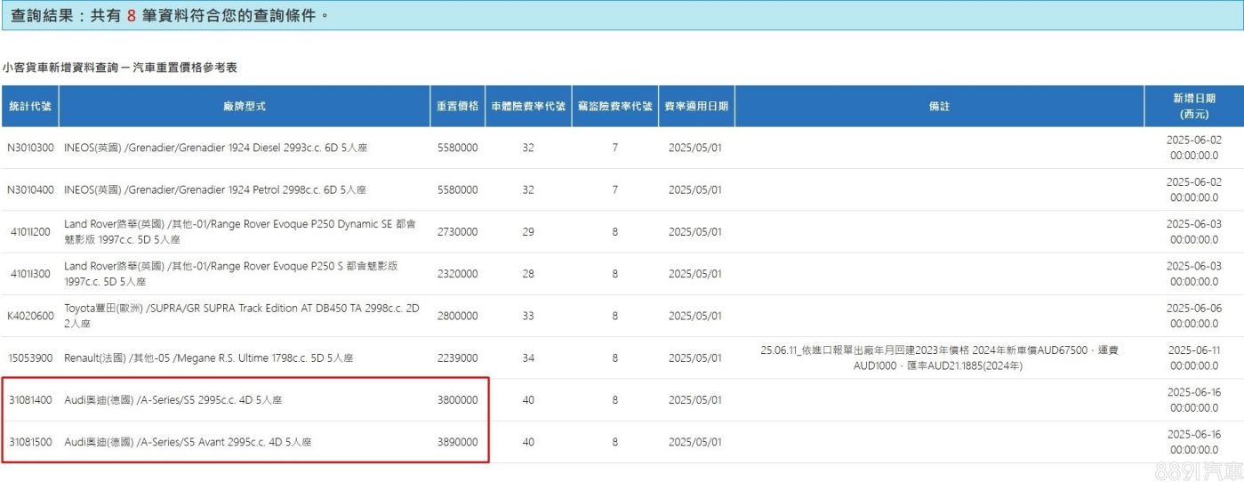Click the 小客貨車新增資料查詢 table title
This screenshot has width=1244, height=482.
tap(119, 68)
